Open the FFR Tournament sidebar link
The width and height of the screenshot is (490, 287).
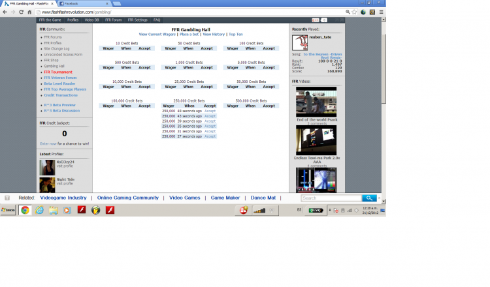(58, 72)
